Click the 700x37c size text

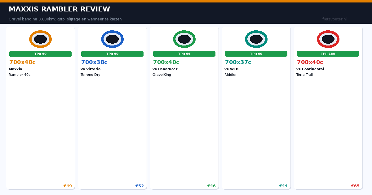[238, 62]
